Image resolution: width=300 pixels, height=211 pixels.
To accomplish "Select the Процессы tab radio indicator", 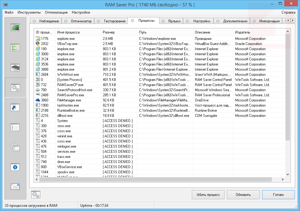I will 132,21.
